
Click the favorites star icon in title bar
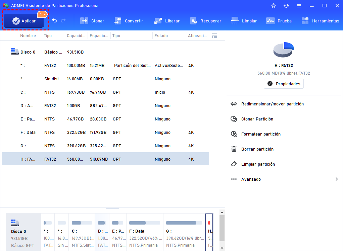[x=274, y=6]
